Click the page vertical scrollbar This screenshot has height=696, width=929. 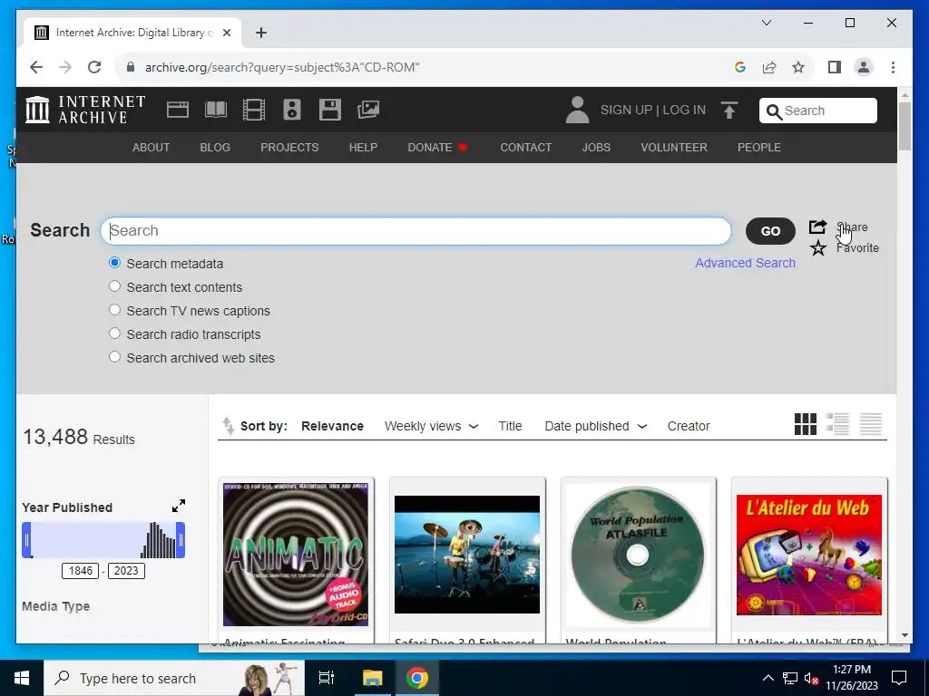coord(905,126)
